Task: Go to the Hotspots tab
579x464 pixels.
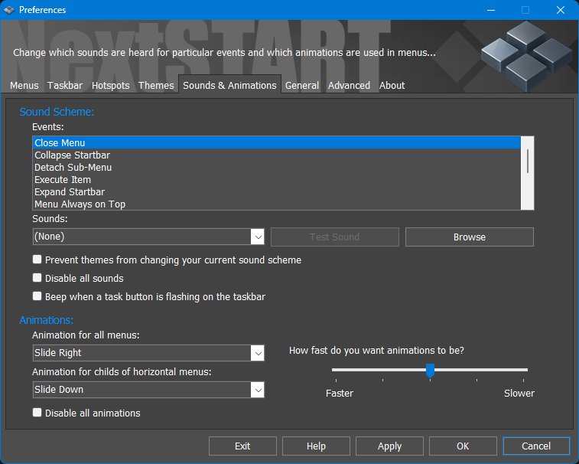Action: coord(110,86)
